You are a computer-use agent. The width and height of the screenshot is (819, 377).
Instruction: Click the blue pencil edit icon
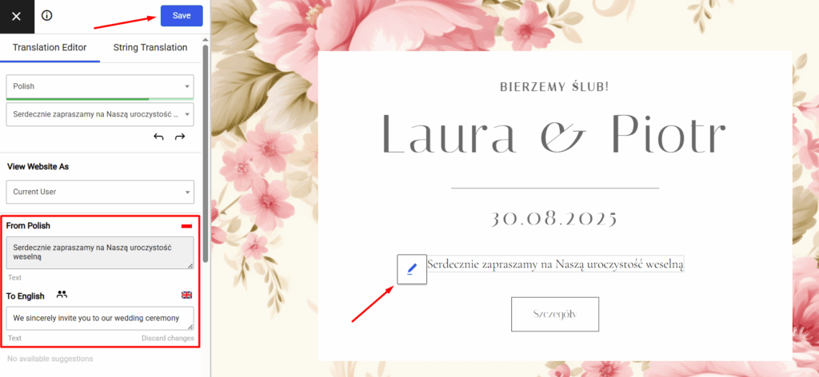[x=412, y=269]
